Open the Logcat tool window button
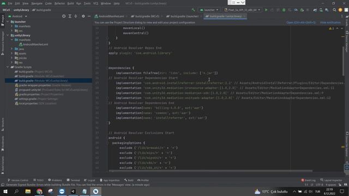This screenshot has width=349, height=196. [89, 180]
